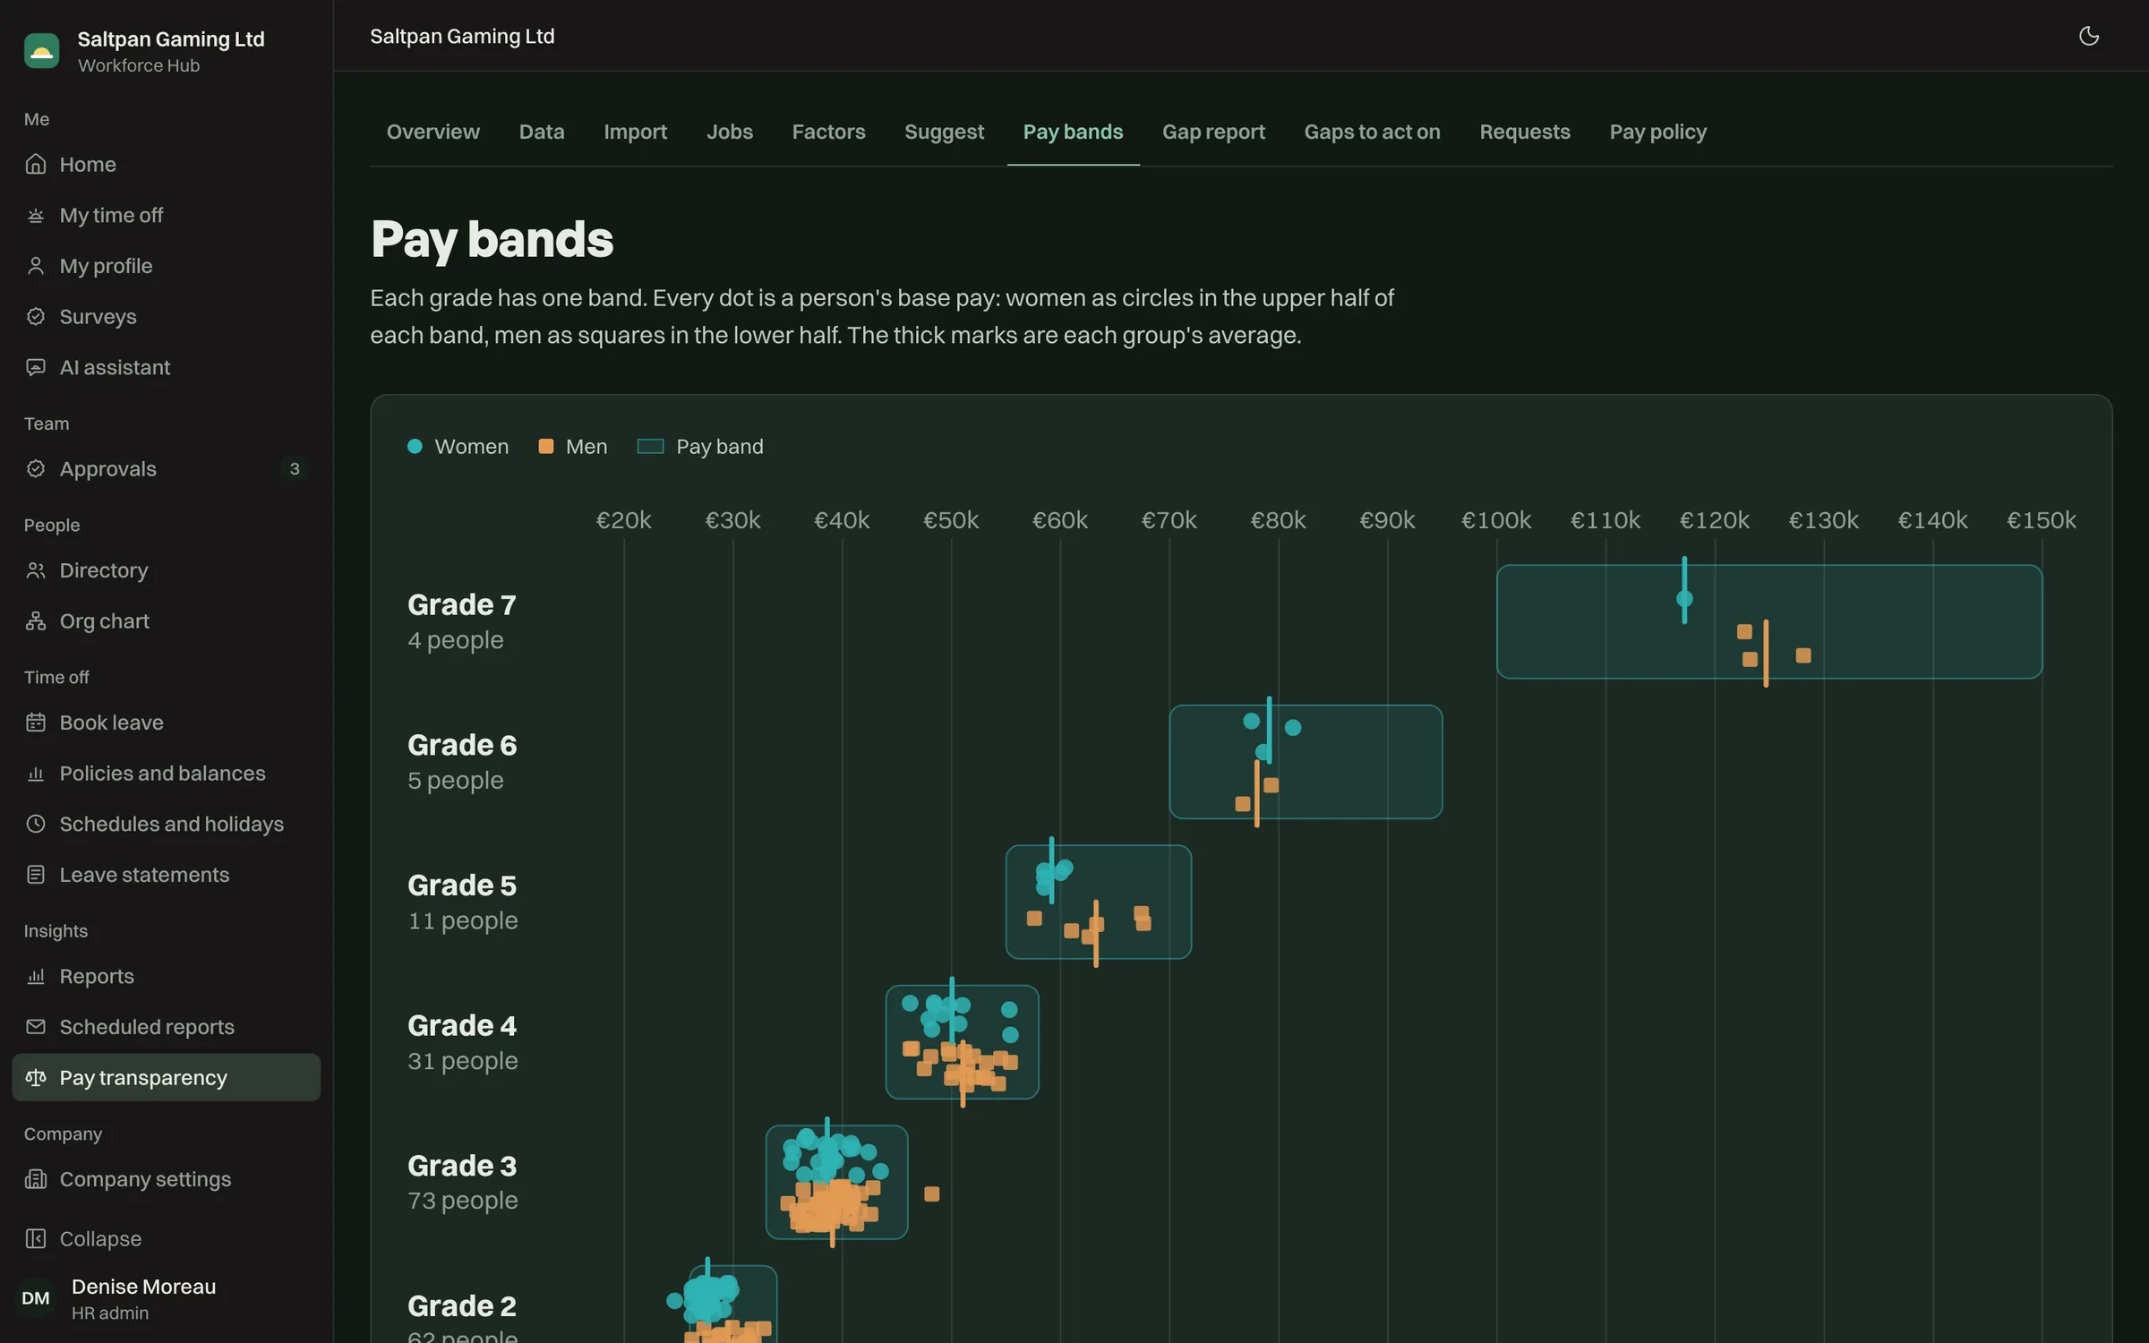The height and width of the screenshot is (1343, 2149).
Task: Click the AI assistant chat icon
Action: (x=36, y=367)
